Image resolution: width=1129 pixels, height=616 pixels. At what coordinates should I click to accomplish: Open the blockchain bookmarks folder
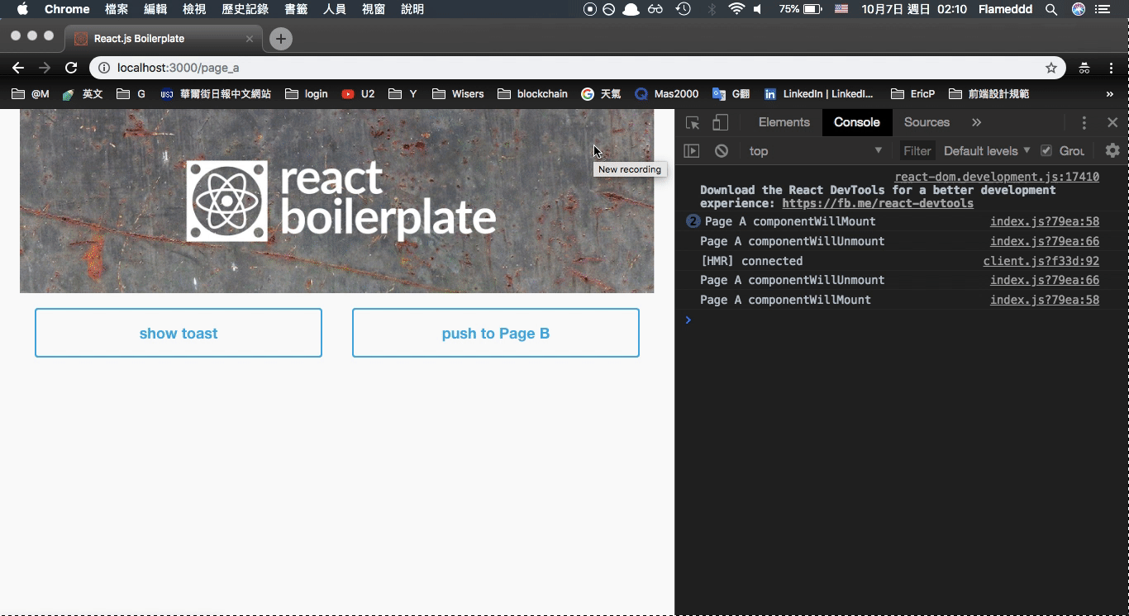click(x=533, y=94)
